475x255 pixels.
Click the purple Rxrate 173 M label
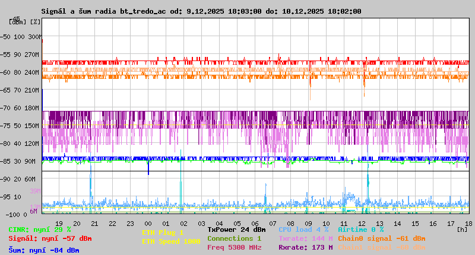coord(305,247)
